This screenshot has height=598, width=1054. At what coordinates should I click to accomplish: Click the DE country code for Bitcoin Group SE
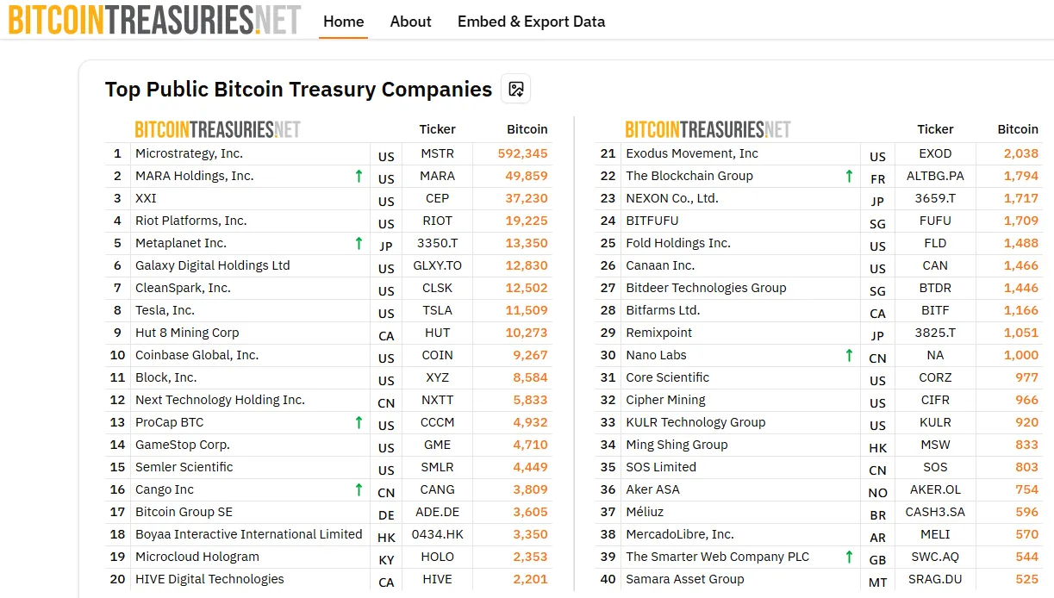[386, 514]
